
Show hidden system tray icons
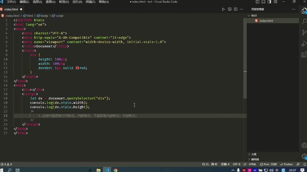coord(233,170)
